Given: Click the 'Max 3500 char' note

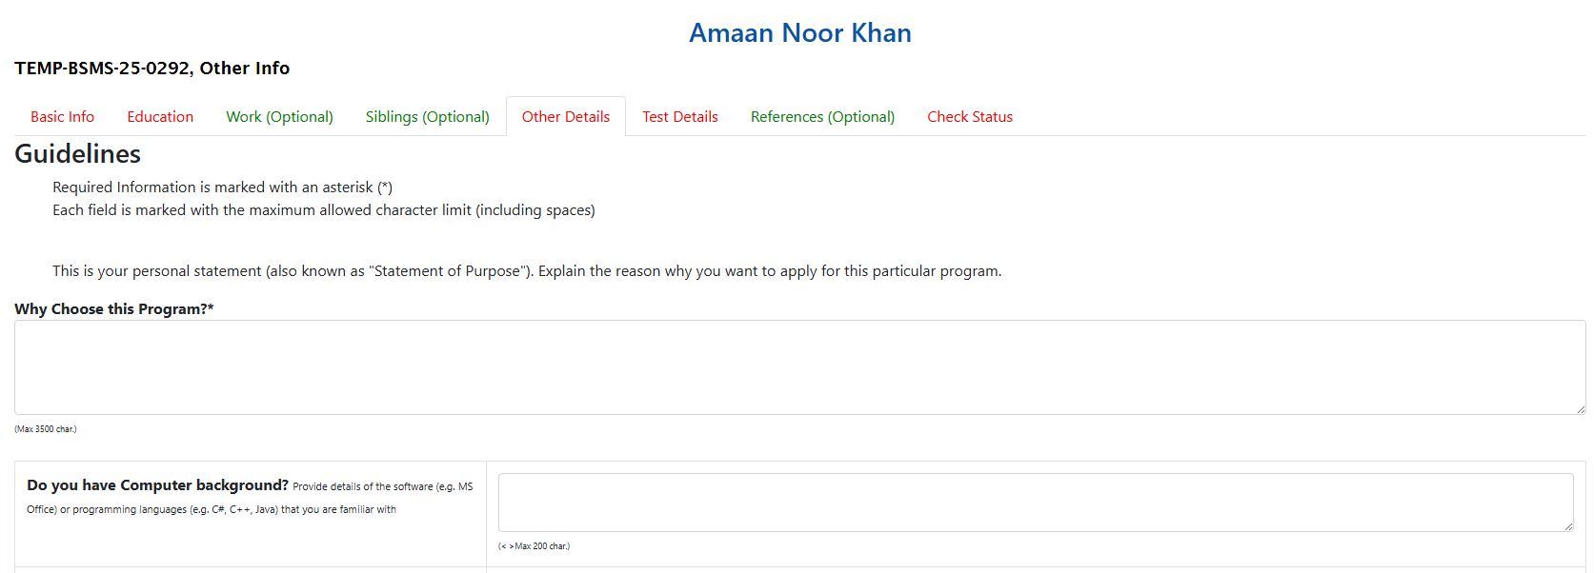Looking at the screenshot, I should pos(46,429).
